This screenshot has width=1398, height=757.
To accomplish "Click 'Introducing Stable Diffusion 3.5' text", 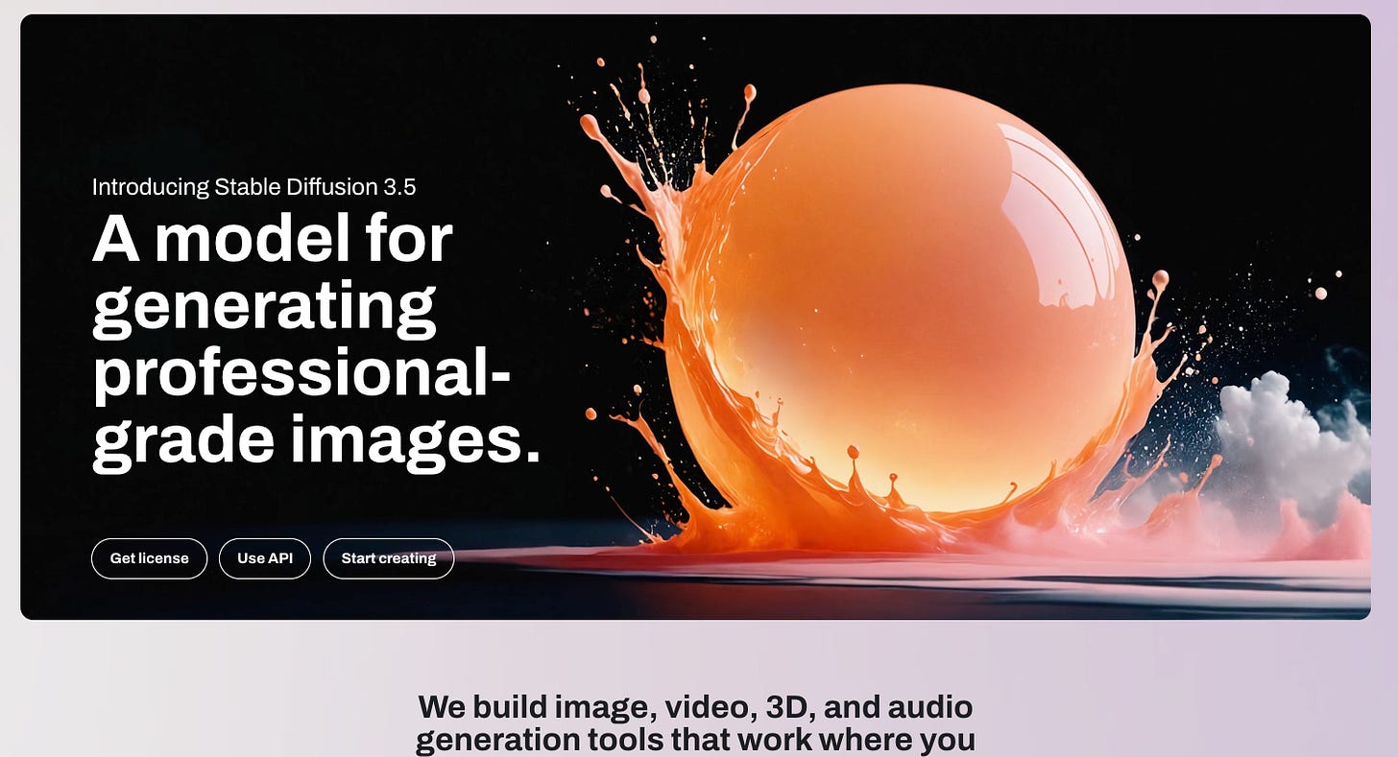I will [253, 187].
